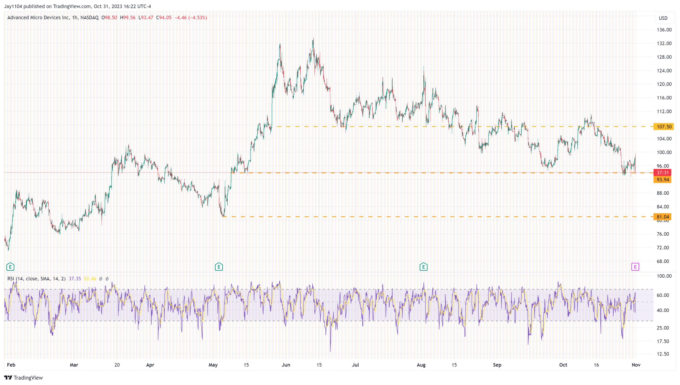Click the RSI scale 12.50 label
The width and height of the screenshot is (680, 385).
coord(663,354)
